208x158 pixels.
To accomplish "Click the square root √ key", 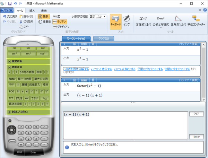I will tap(42, 91).
